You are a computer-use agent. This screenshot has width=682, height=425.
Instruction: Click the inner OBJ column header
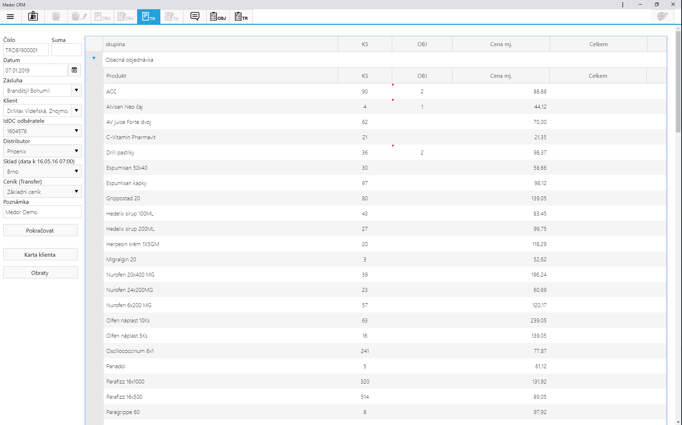422,76
